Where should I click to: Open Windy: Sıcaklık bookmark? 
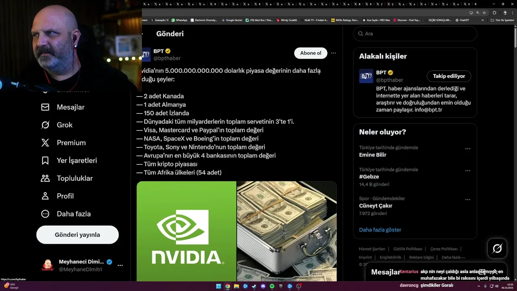click(287, 20)
